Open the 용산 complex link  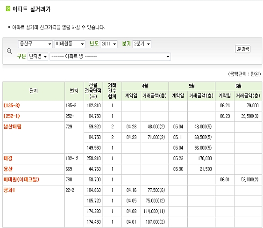point(8,169)
